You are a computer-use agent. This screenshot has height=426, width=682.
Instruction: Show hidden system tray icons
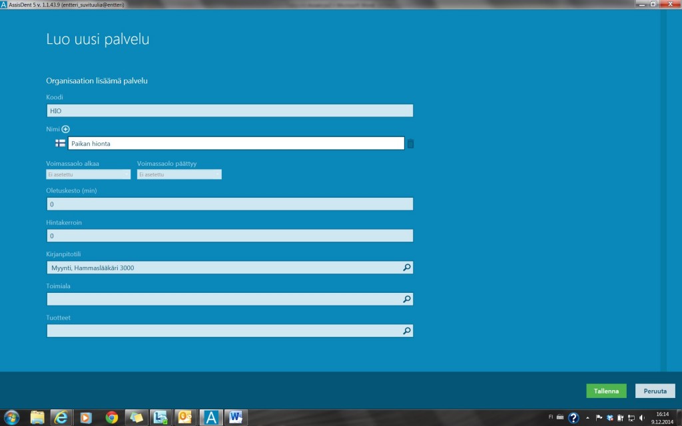pyautogui.click(x=587, y=418)
